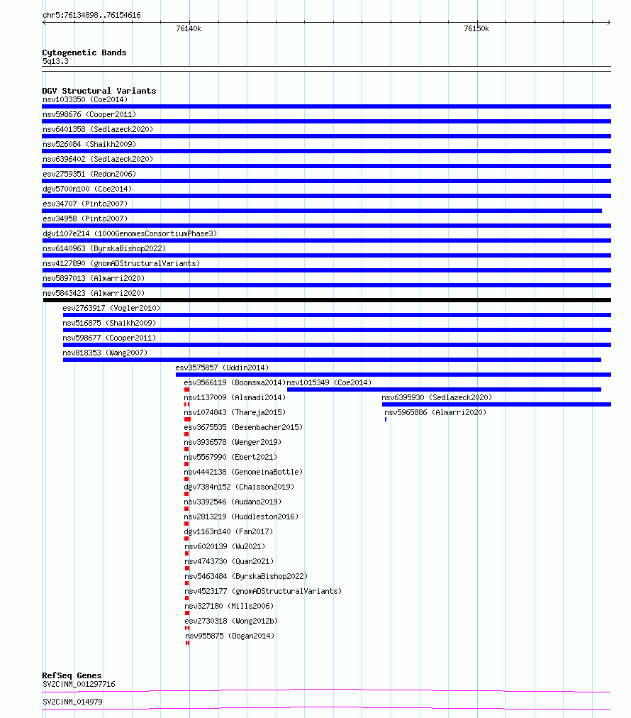This screenshot has height=718, width=631.
Task: Open nsv598676 (Cooper2011) variant entry
Action: (89, 114)
